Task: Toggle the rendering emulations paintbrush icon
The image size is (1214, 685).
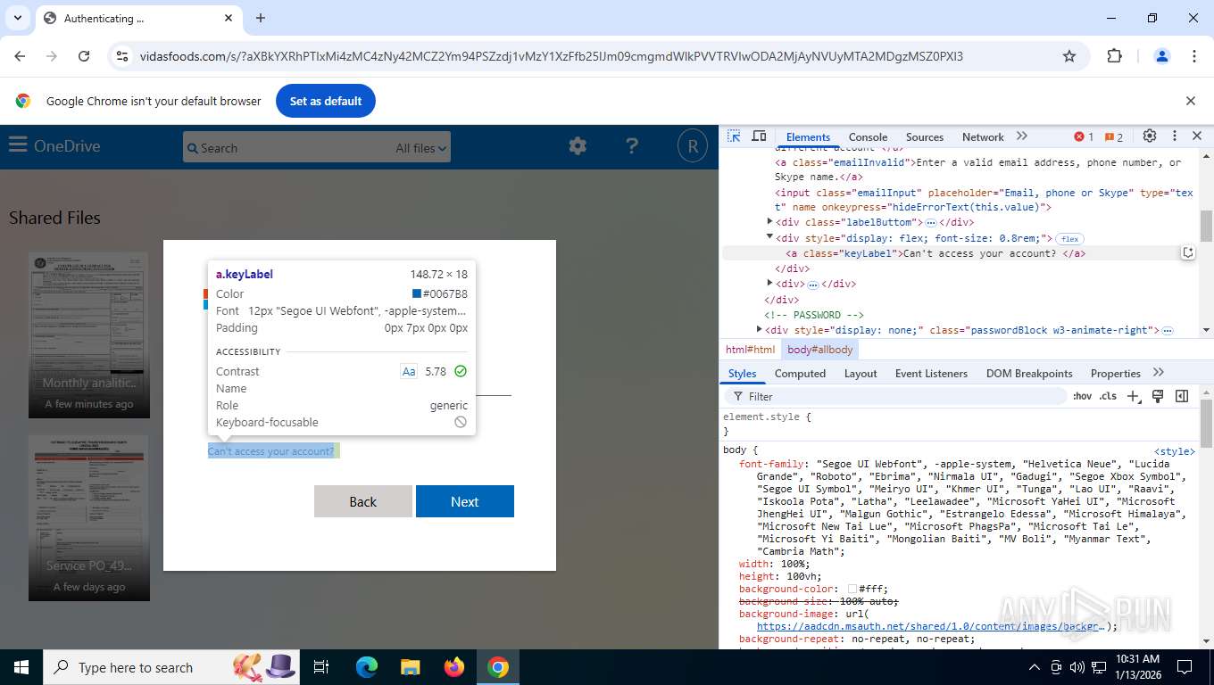Action: click(1158, 396)
